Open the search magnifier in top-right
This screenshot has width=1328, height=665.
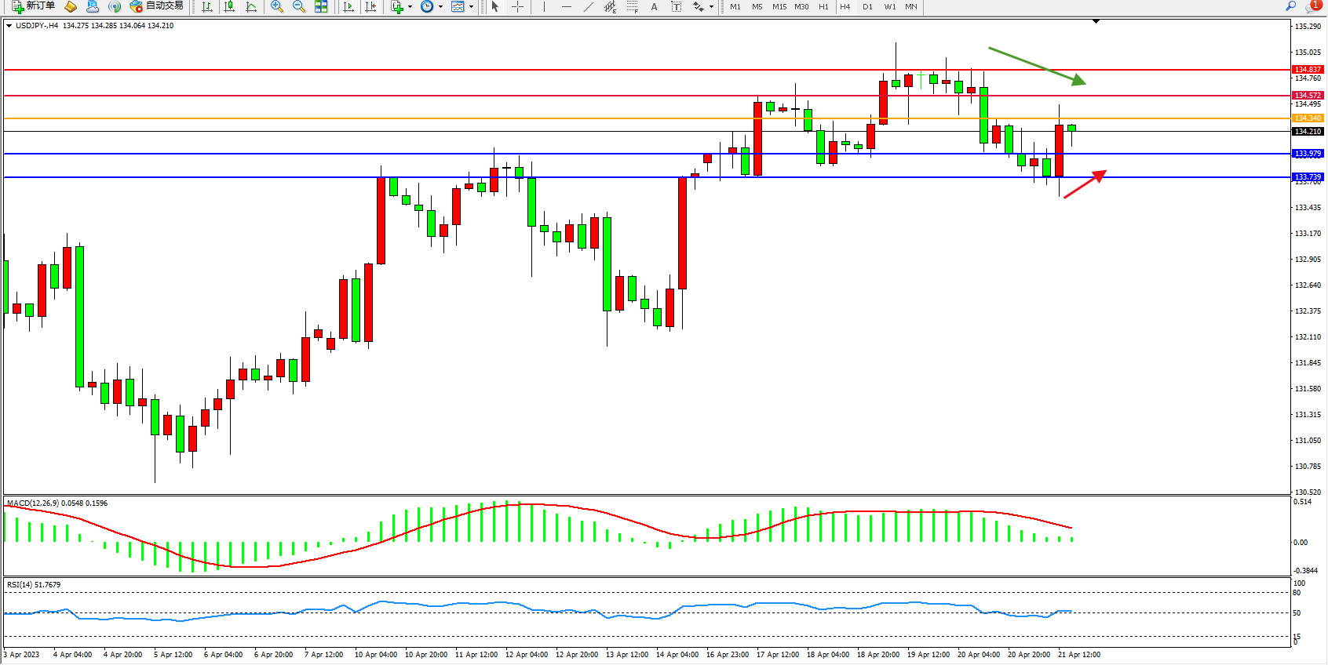click(1290, 6)
